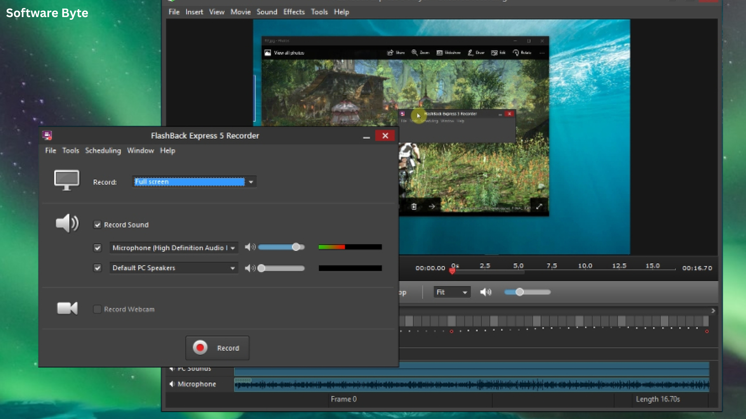This screenshot has width=746, height=419.
Task: Click the Length 16.70s status text
Action: coord(658,399)
